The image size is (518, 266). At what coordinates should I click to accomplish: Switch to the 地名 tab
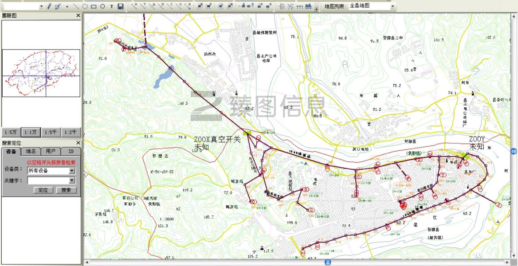pos(31,151)
